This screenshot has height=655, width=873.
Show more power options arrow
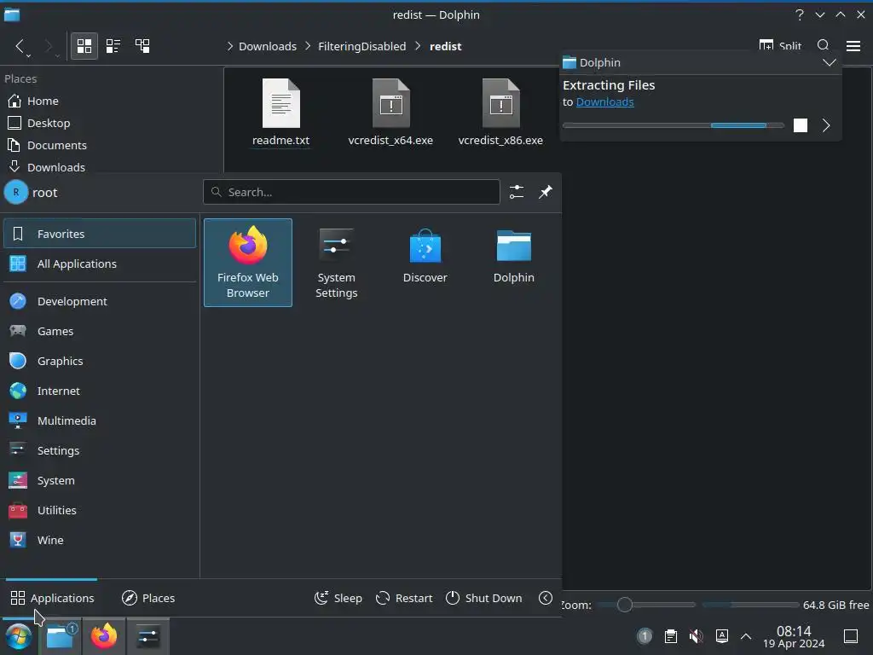pyautogui.click(x=546, y=598)
